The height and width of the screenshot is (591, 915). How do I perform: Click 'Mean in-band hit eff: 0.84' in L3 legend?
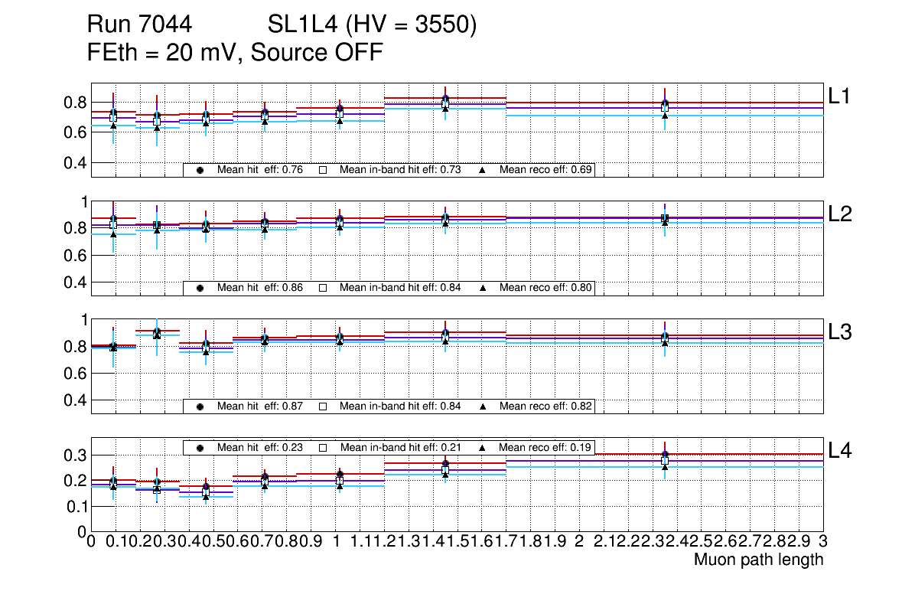pyautogui.click(x=400, y=407)
